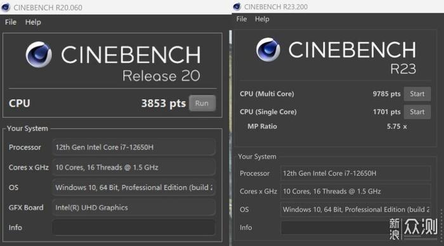Open File menu in Cinebench R20 window

click(11, 22)
